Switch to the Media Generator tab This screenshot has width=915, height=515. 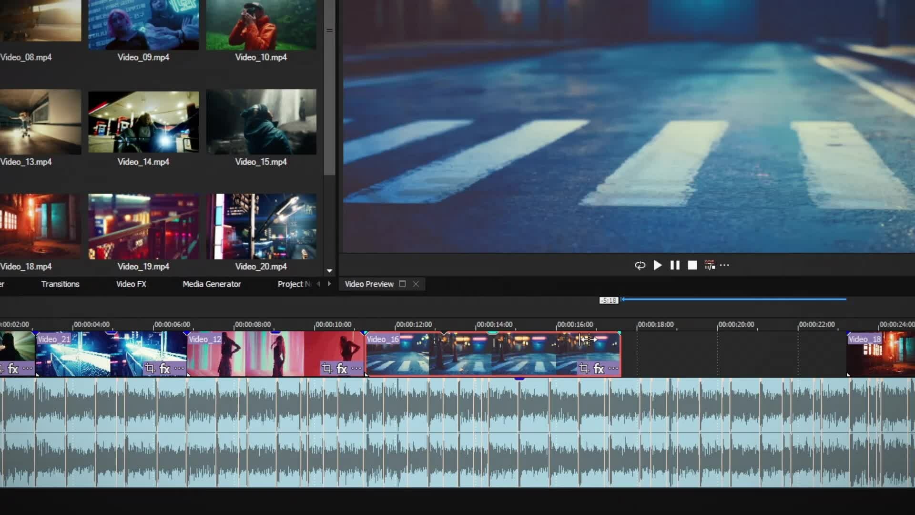pos(212,284)
